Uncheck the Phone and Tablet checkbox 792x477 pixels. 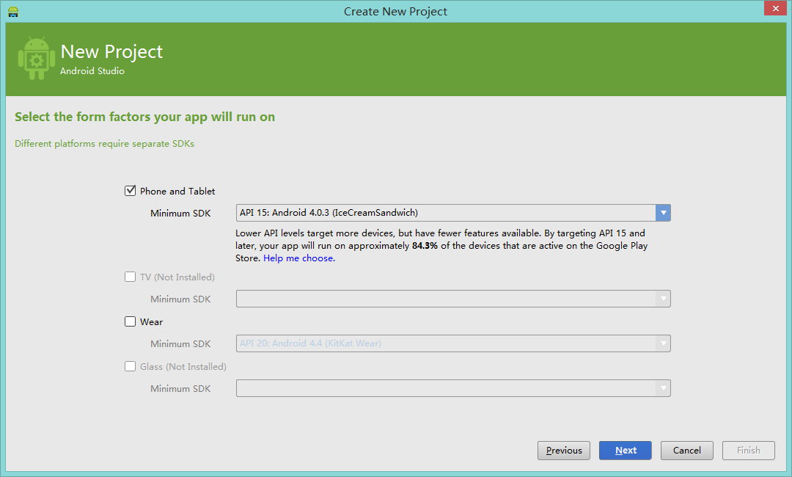[x=131, y=191]
